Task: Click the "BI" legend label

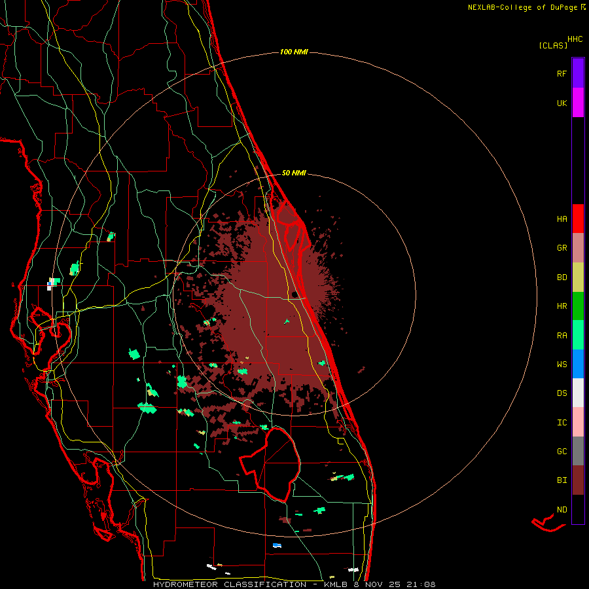Action: [562, 480]
